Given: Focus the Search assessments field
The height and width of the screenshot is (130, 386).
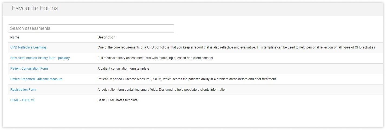Looking at the screenshot, I should click(x=91, y=28).
